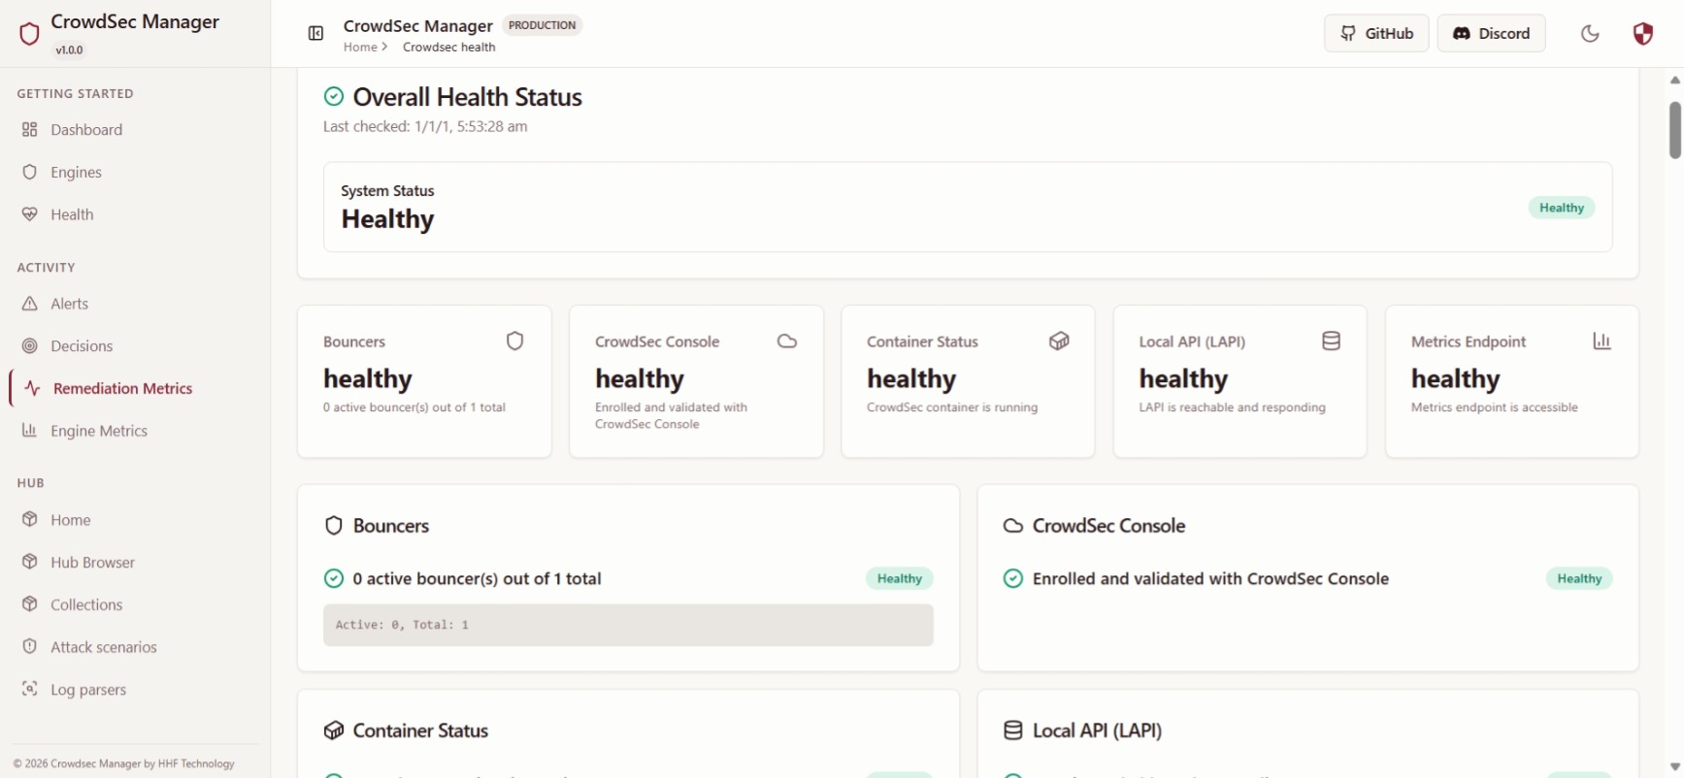Click the Local API panel database icon
This screenshot has width=1684, height=778.
[x=1013, y=730]
